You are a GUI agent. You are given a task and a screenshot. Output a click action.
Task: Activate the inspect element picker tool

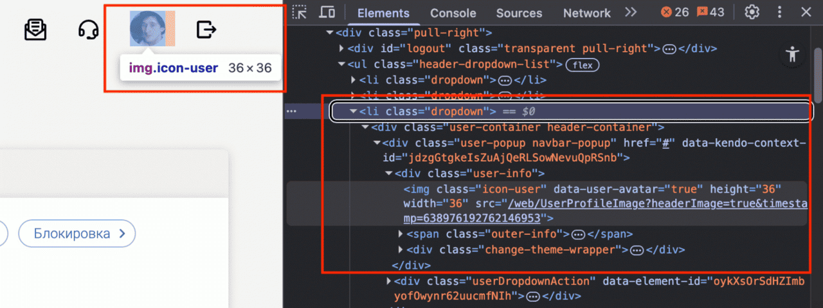tap(299, 12)
